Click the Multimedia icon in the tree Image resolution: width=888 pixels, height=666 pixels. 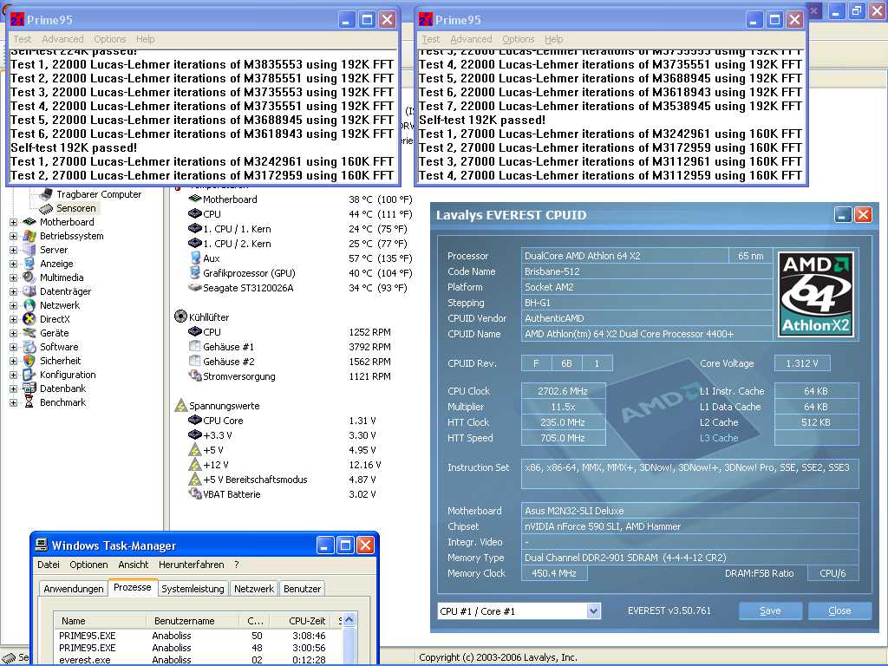click(29, 277)
